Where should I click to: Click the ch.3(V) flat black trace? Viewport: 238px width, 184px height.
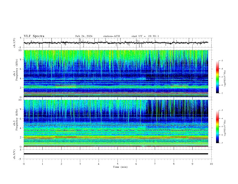click(116, 154)
